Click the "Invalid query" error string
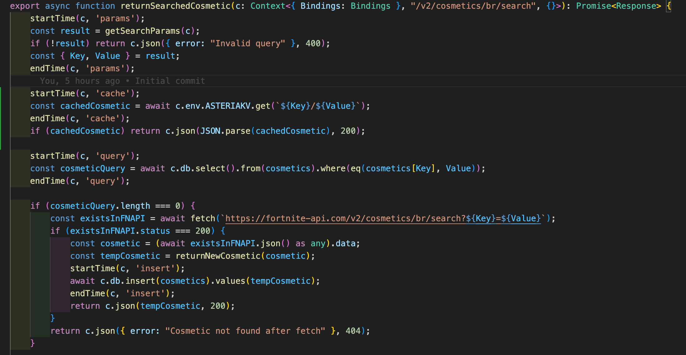This screenshot has height=355, width=686. click(247, 43)
